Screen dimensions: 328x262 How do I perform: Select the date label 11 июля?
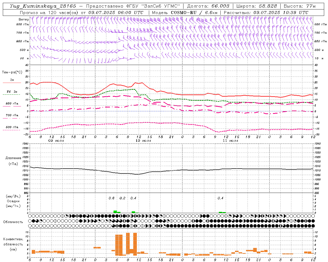click(x=230, y=141)
